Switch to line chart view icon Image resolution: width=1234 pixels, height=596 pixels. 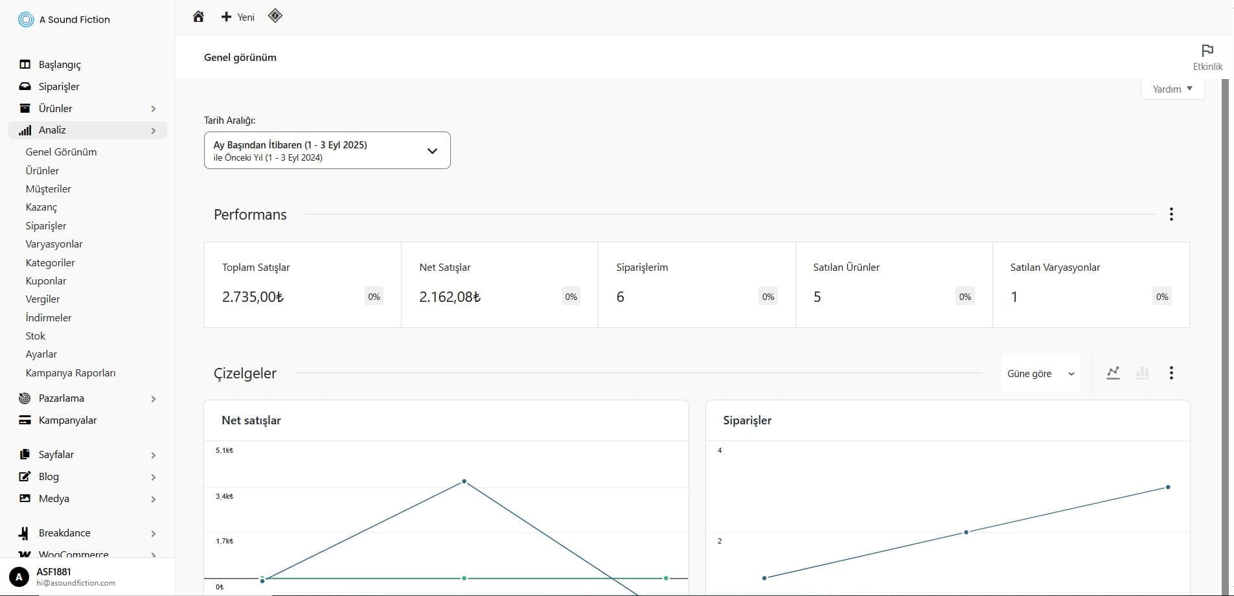[x=1113, y=373]
